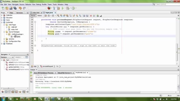Click login in the breadcrumb bar
This screenshot has height=101, width=180.
pos(35,66)
